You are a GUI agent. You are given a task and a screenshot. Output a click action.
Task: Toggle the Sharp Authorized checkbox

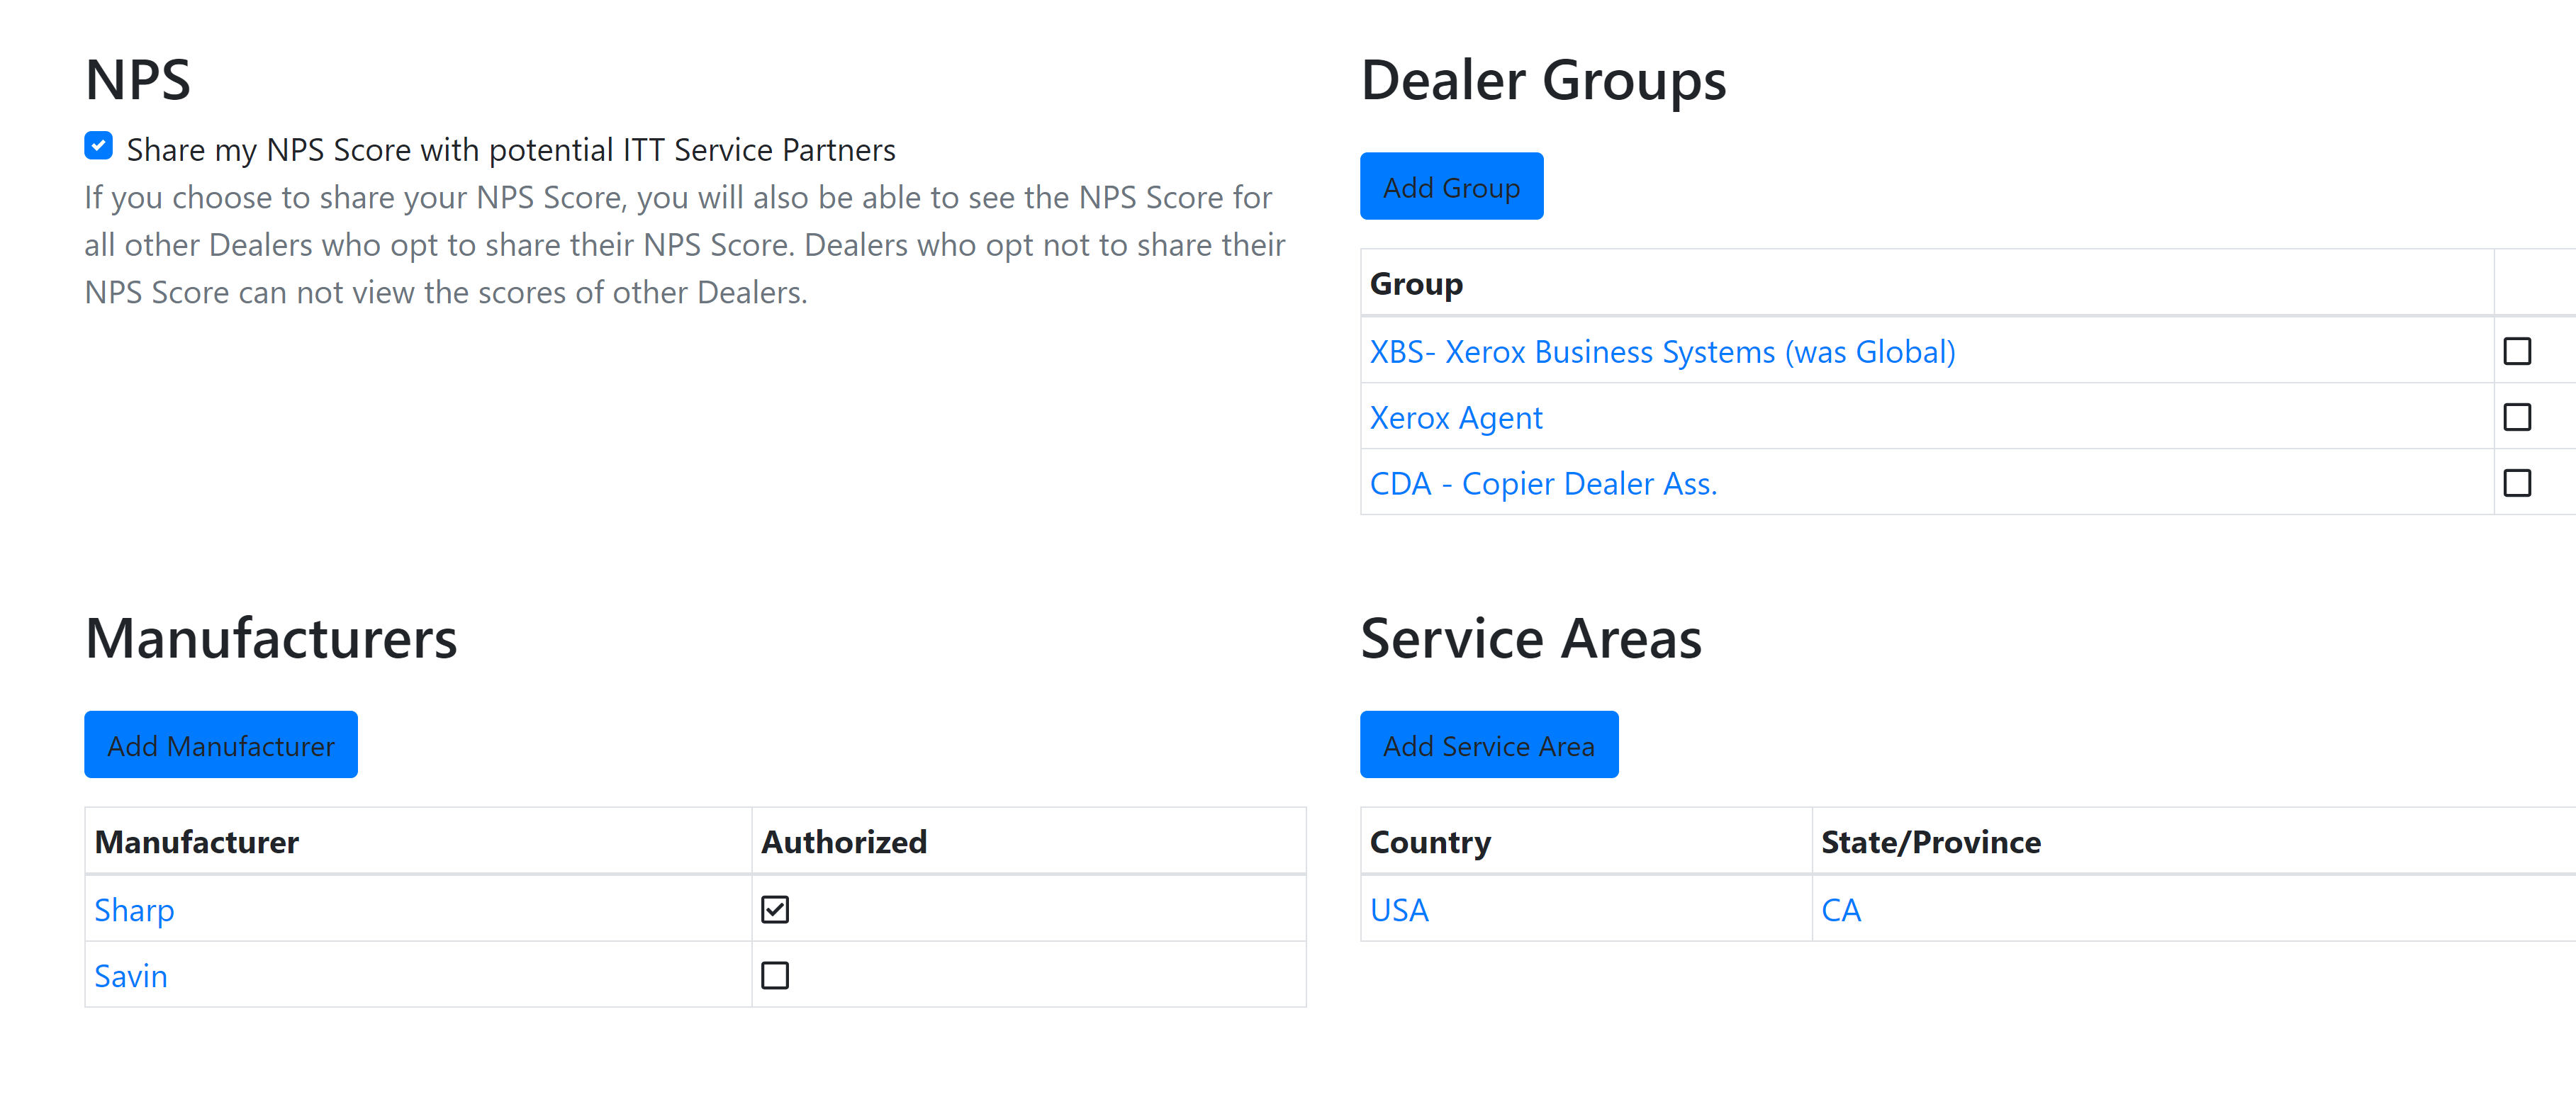click(775, 909)
